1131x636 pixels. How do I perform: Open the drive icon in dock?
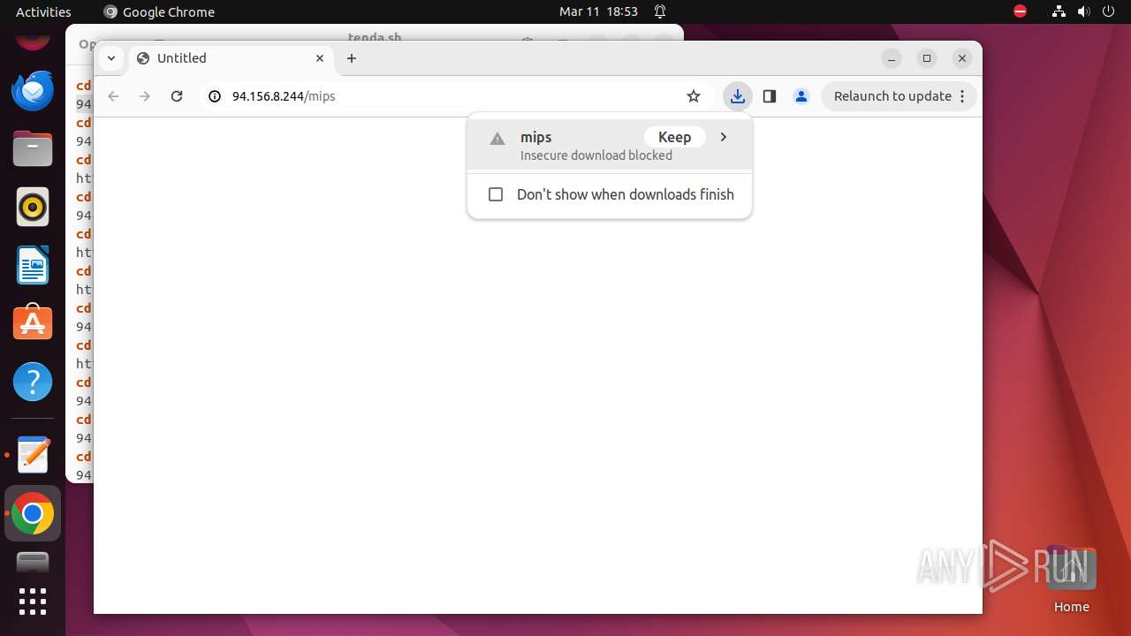pyautogui.click(x=33, y=562)
